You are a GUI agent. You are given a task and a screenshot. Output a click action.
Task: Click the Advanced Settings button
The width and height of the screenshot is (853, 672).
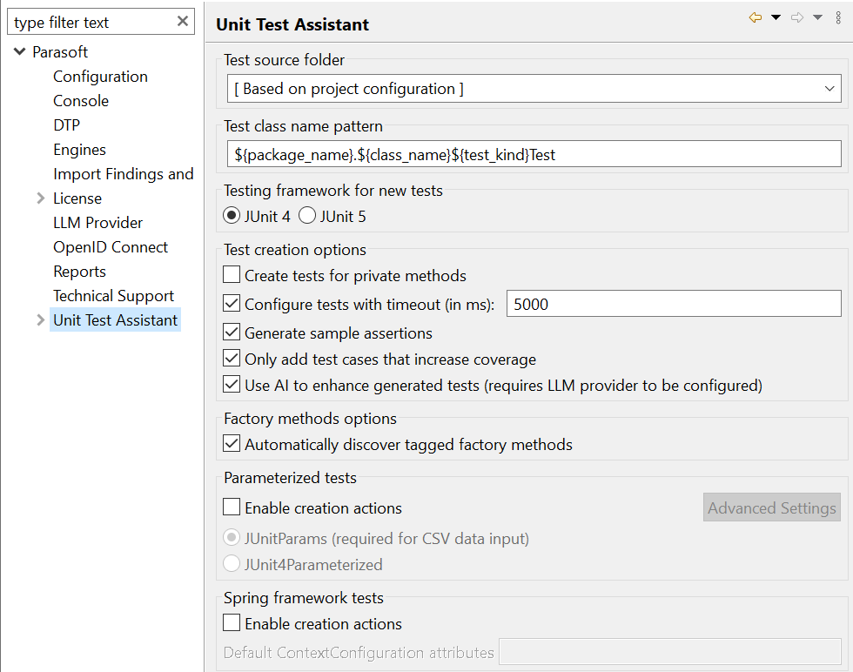771,507
